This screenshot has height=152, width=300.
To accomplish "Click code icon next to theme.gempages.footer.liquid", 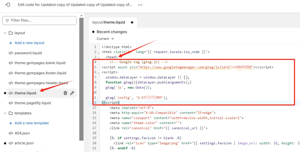I will (11, 73).
